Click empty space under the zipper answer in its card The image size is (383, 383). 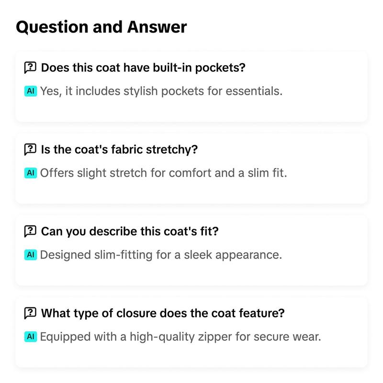(191, 355)
